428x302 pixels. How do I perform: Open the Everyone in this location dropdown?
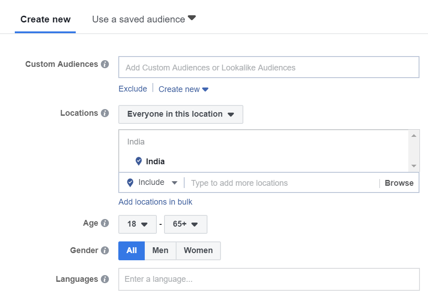[x=181, y=114]
